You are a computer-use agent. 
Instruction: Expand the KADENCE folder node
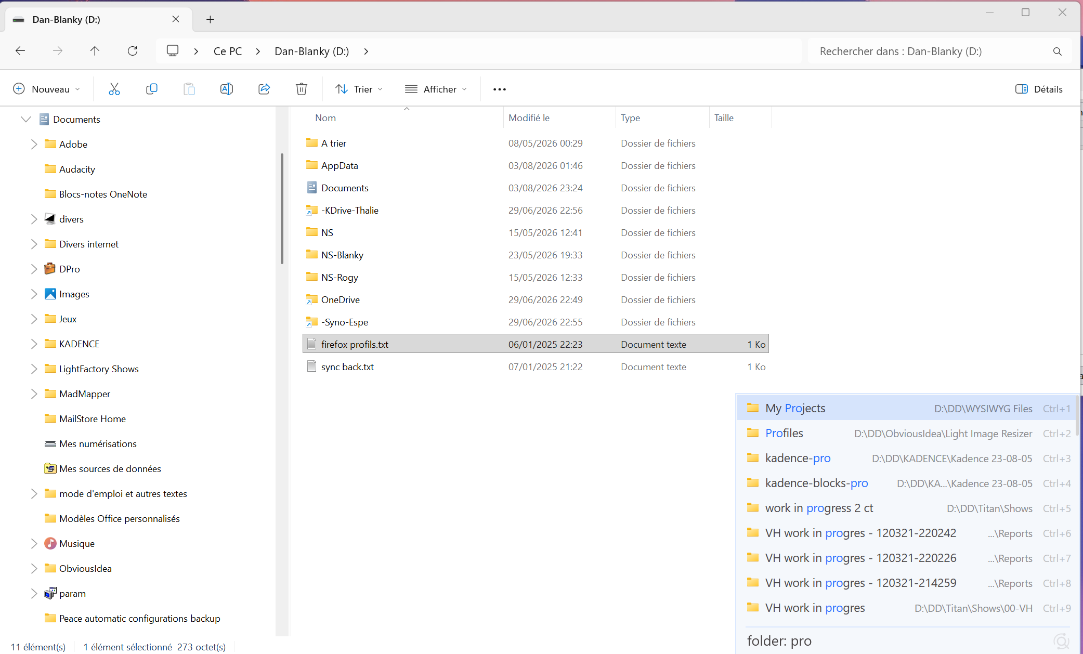point(34,344)
